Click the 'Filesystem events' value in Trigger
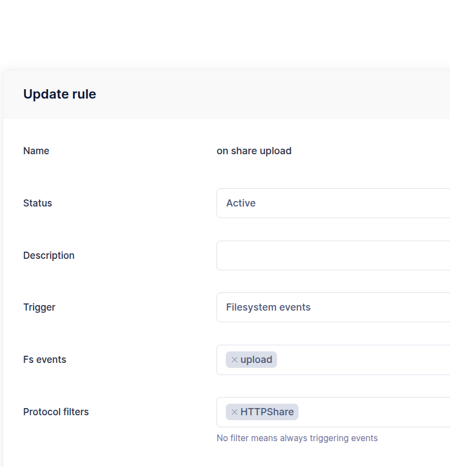The width and height of the screenshot is (450, 467). [x=268, y=307]
